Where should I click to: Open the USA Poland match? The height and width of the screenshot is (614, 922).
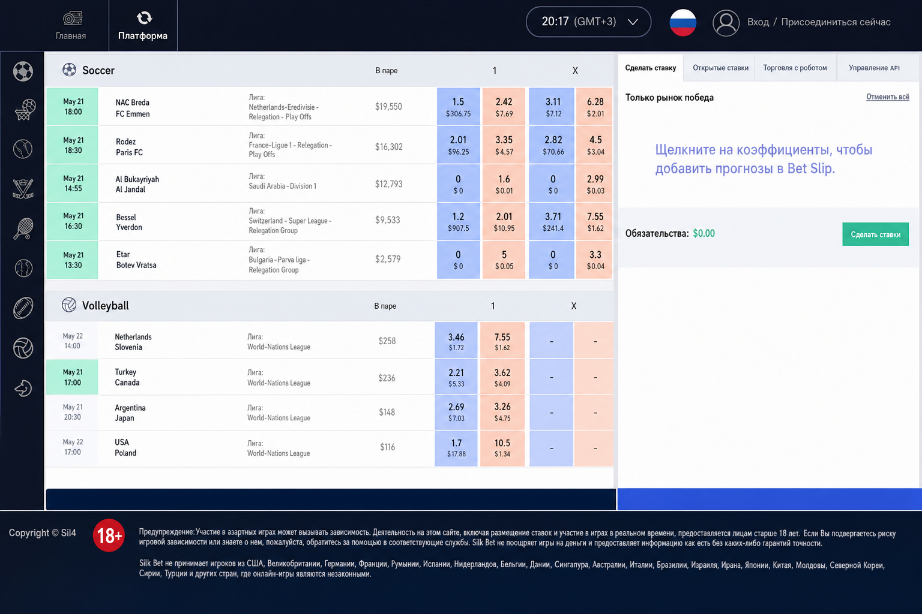[125, 447]
